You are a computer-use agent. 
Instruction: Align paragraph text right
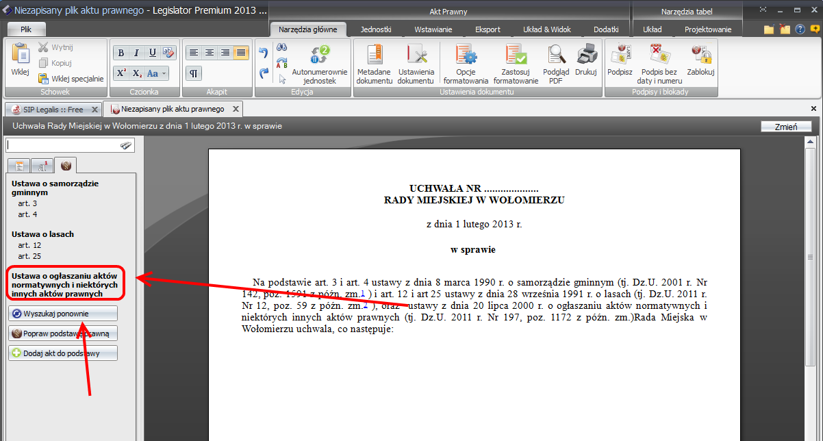[x=225, y=53]
